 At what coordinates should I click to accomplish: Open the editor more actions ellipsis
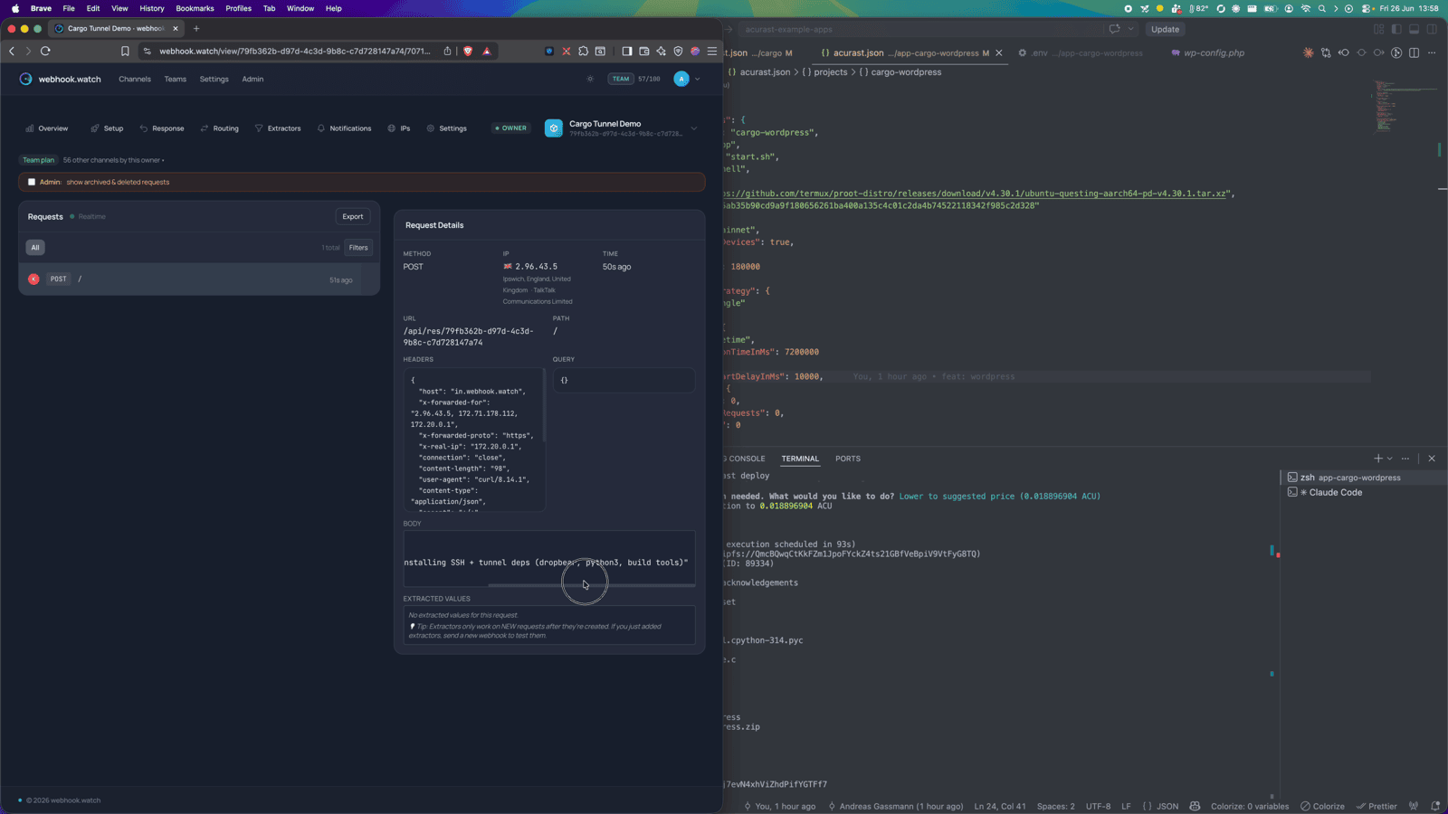tap(1432, 53)
